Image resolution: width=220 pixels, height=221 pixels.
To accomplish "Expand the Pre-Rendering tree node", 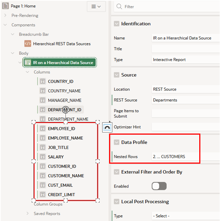I will pos(5,15).
